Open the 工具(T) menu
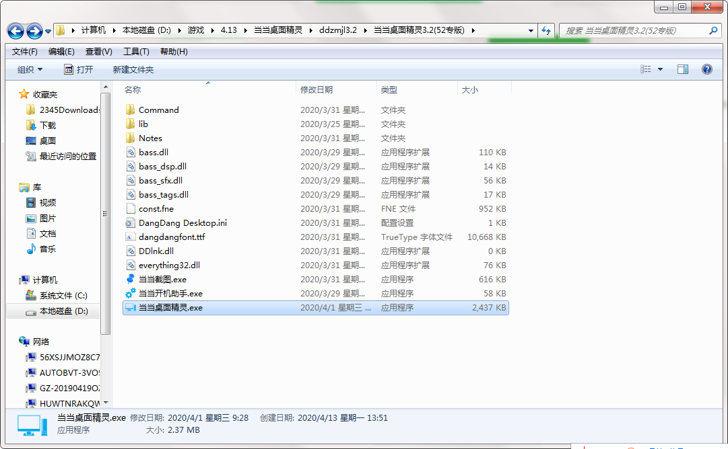This screenshot has width=728, height=449. [x=136, y=52]
